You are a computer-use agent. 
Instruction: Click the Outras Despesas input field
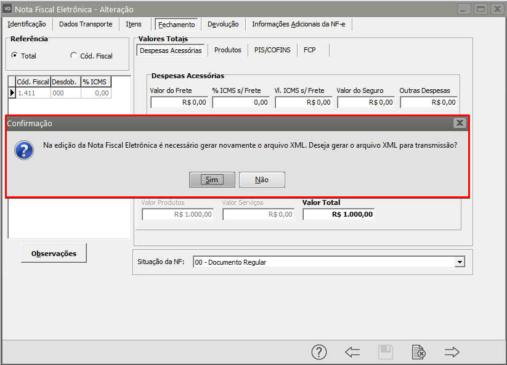point(428,102)
